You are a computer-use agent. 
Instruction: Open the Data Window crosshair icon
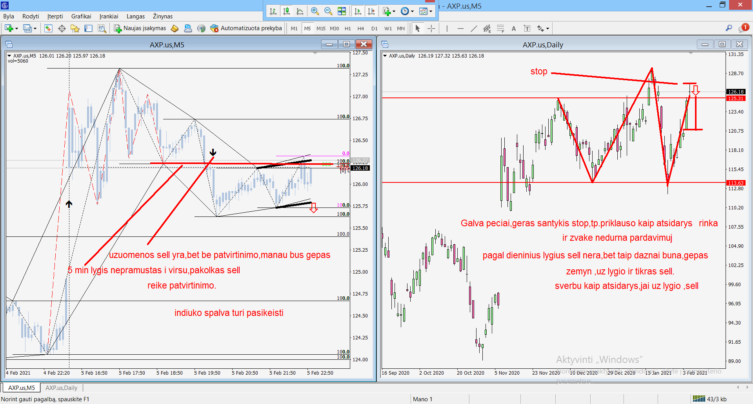(x=62, y=28)
